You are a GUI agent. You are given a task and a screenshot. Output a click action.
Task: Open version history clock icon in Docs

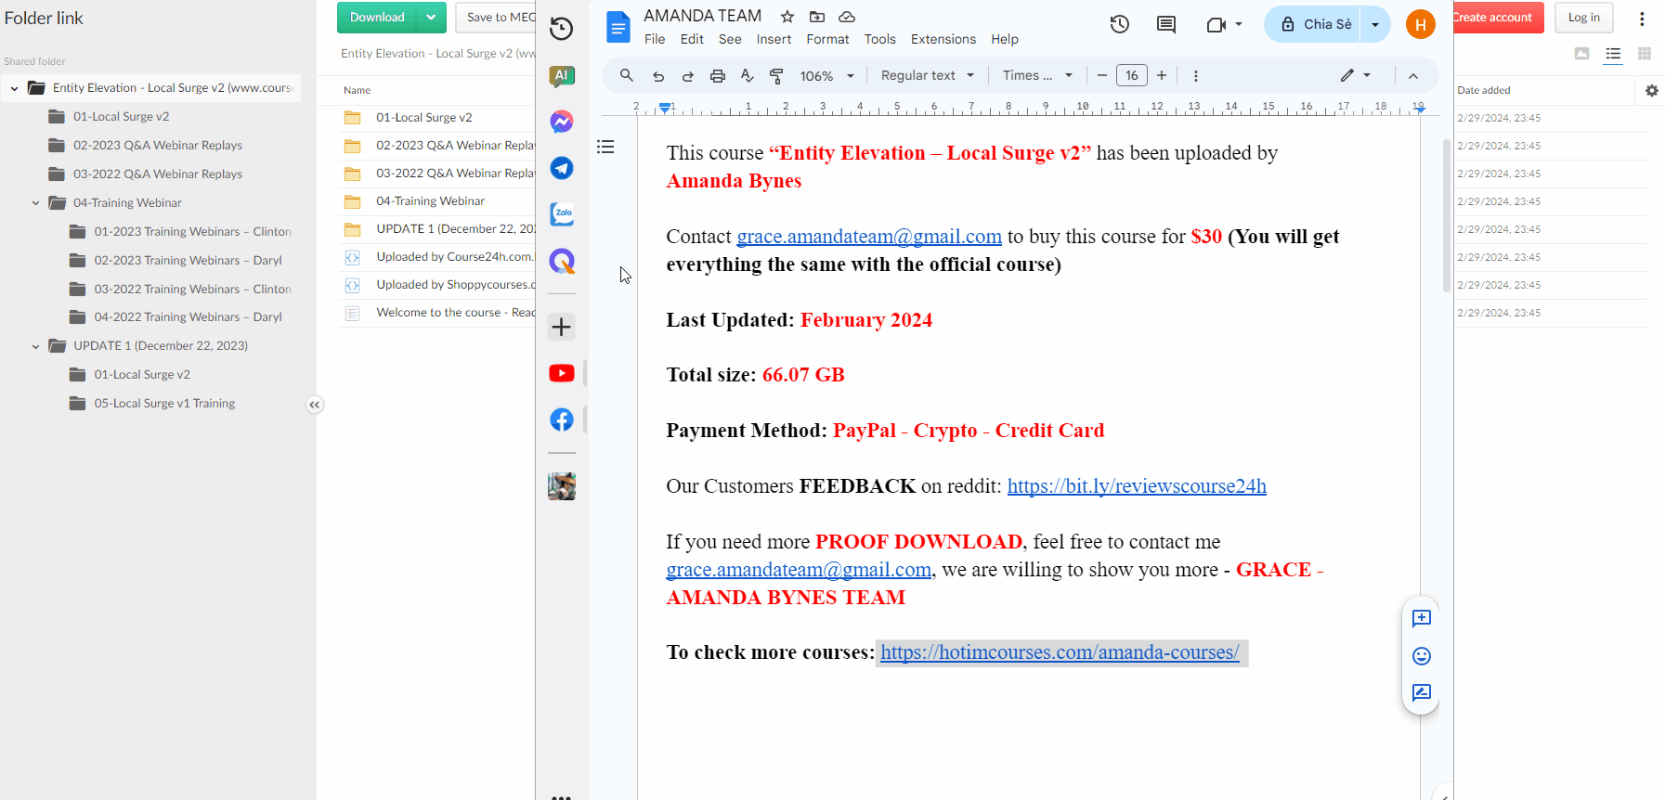tap(1120, 24)
